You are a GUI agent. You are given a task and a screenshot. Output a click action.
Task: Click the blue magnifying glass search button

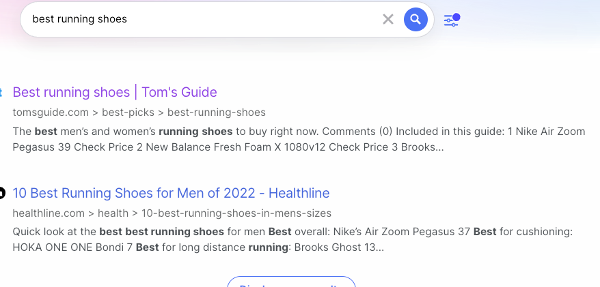pyautogui.click(x=415, y=19)
